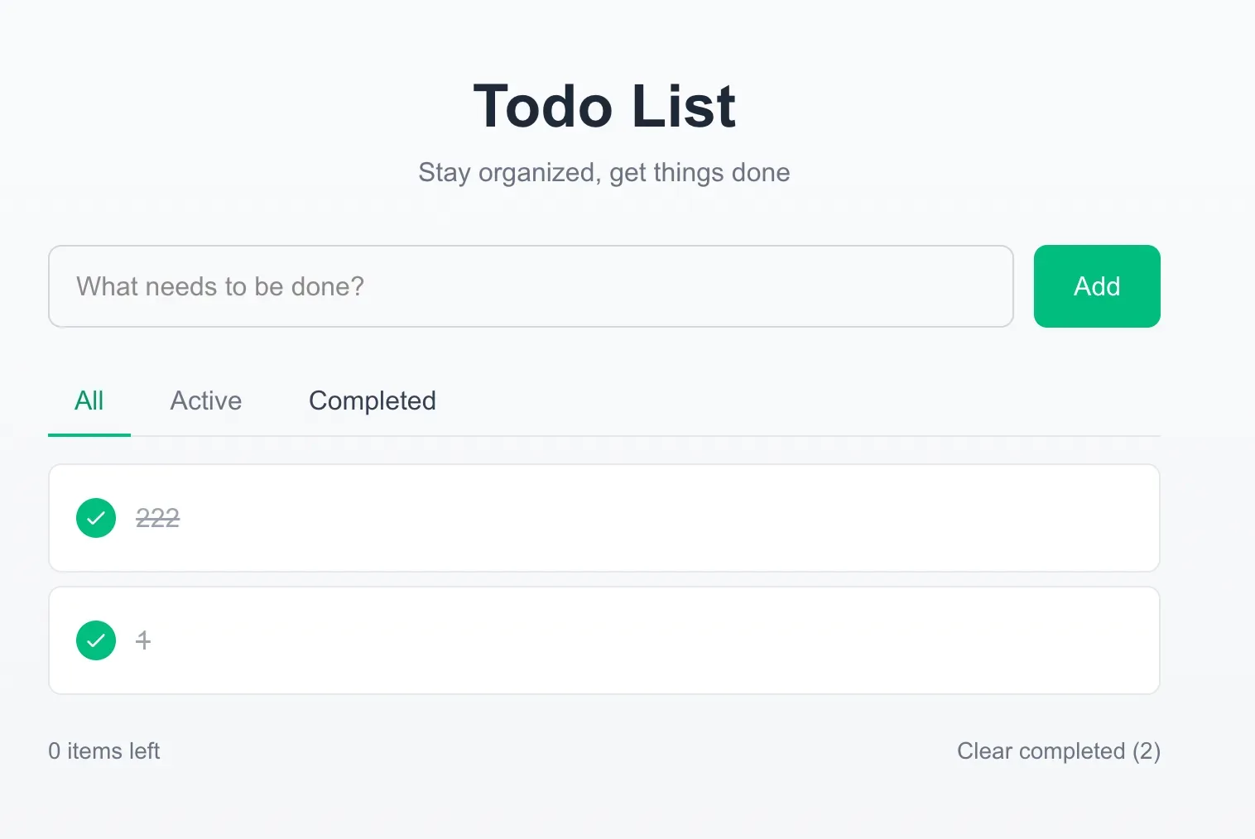Click the checkmark icon on the second todo
1255x839 pixels.
[96, 640]
